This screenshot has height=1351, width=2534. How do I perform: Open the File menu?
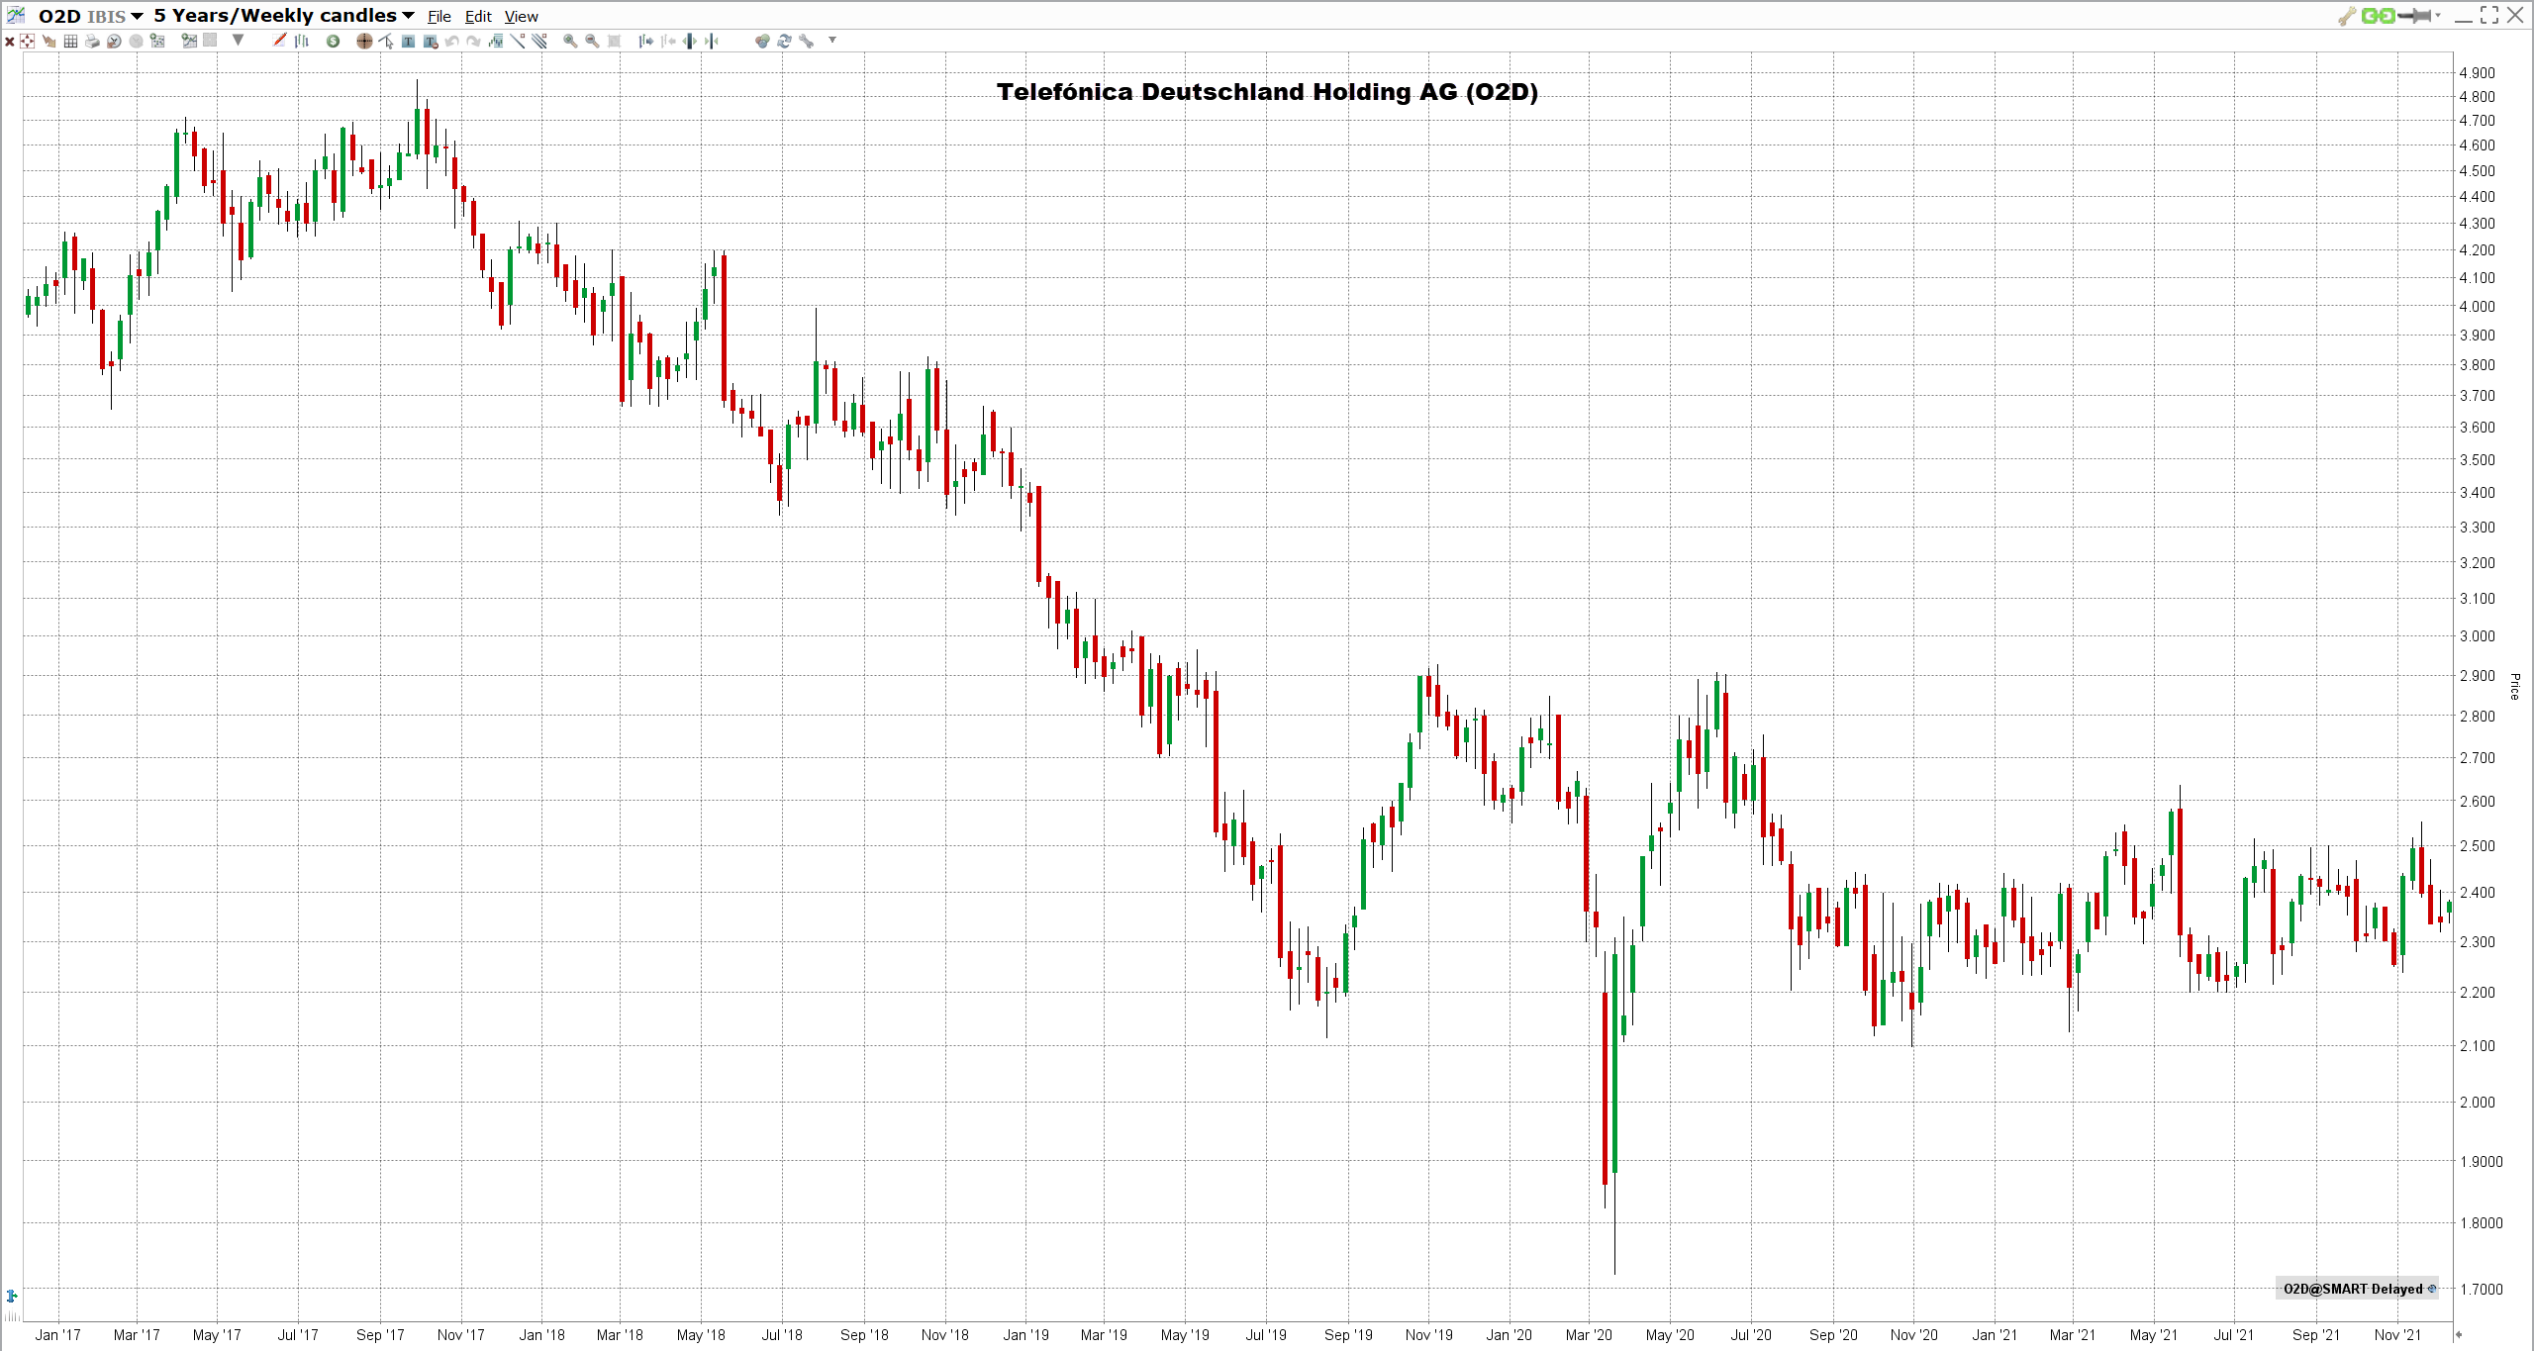click(x=439, y=17)
